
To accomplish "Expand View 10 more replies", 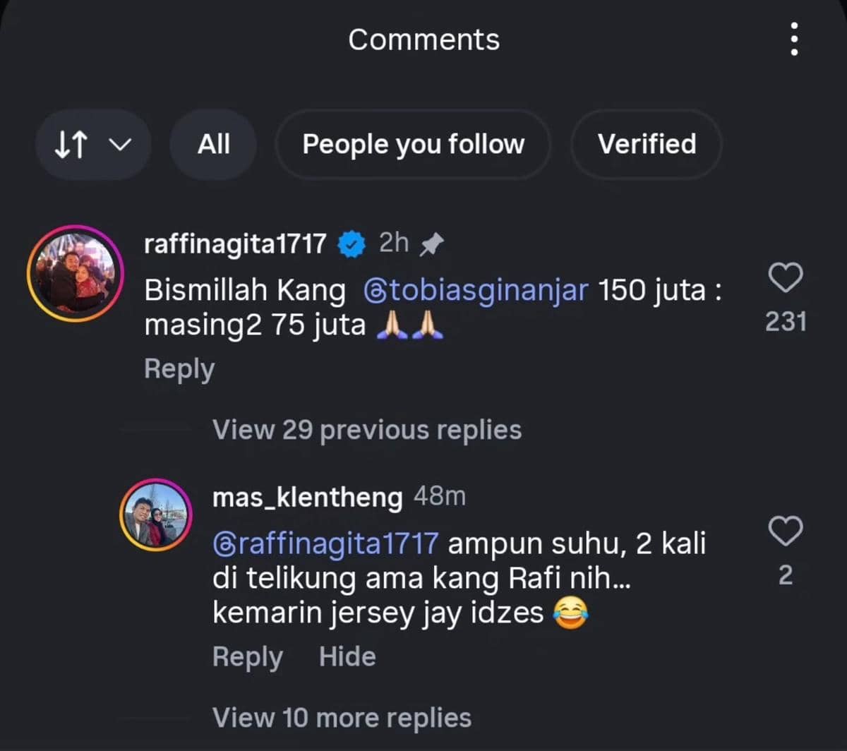I will (342, 717).
